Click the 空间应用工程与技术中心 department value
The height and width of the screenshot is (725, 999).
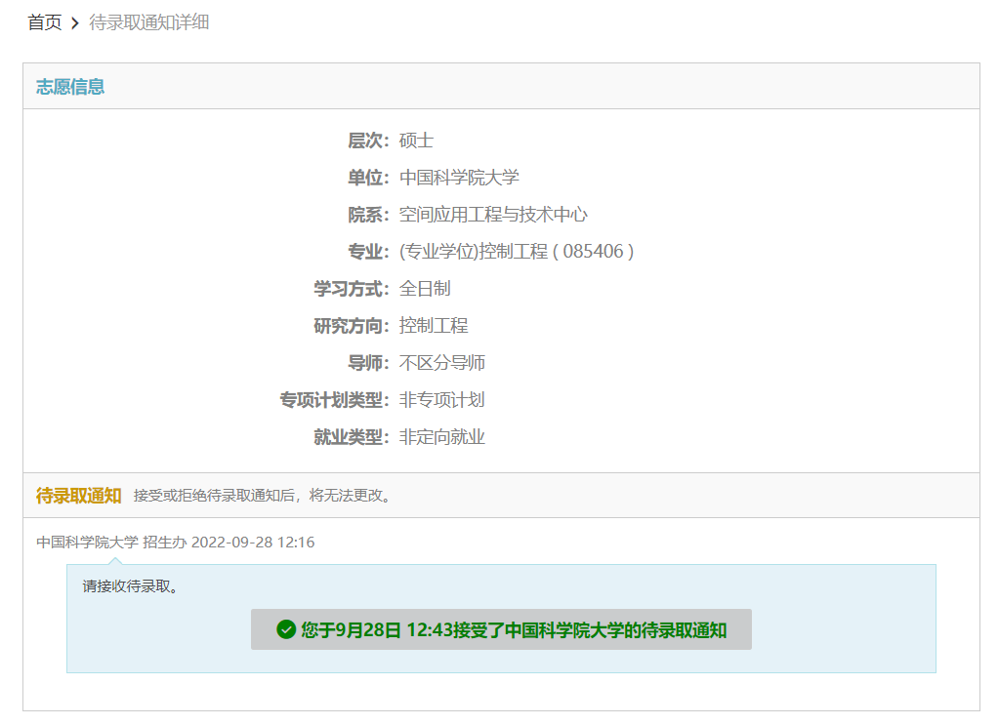493,215
